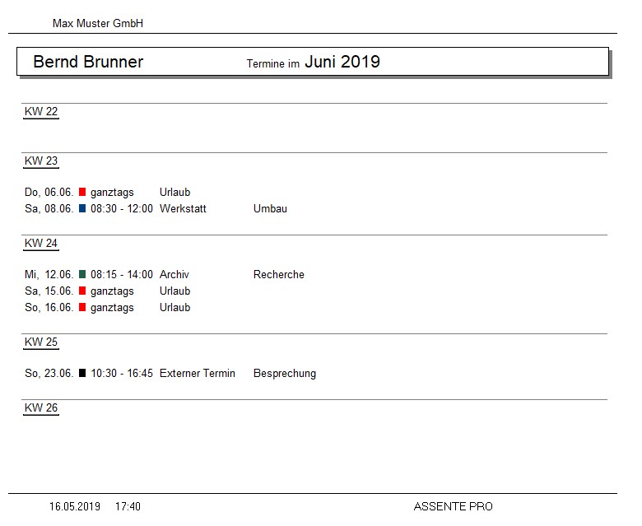Click the Werkstatt appointment entry
The image size is (642, 526).
pyautogui.click(x=183, y=208)
